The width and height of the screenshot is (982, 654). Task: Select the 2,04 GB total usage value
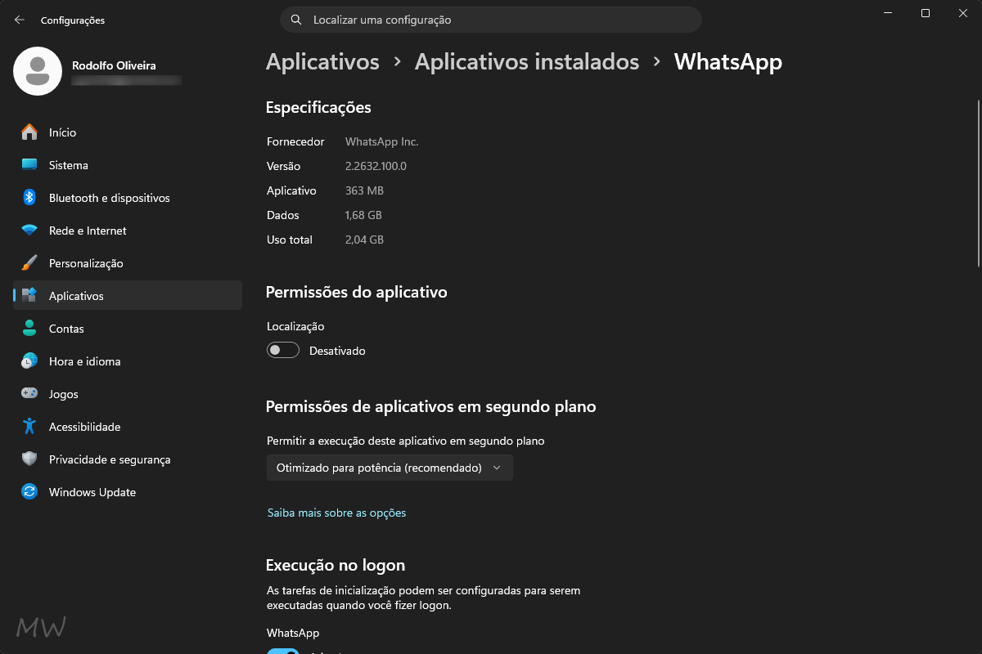(364, 240)
